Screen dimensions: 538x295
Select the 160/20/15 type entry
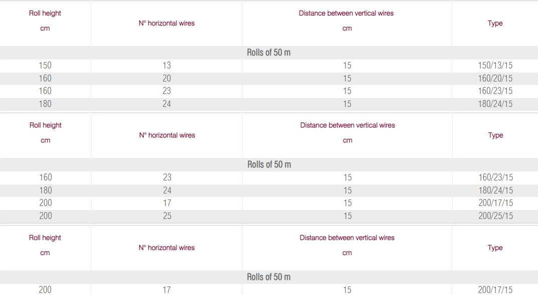(x=495, y=78)
